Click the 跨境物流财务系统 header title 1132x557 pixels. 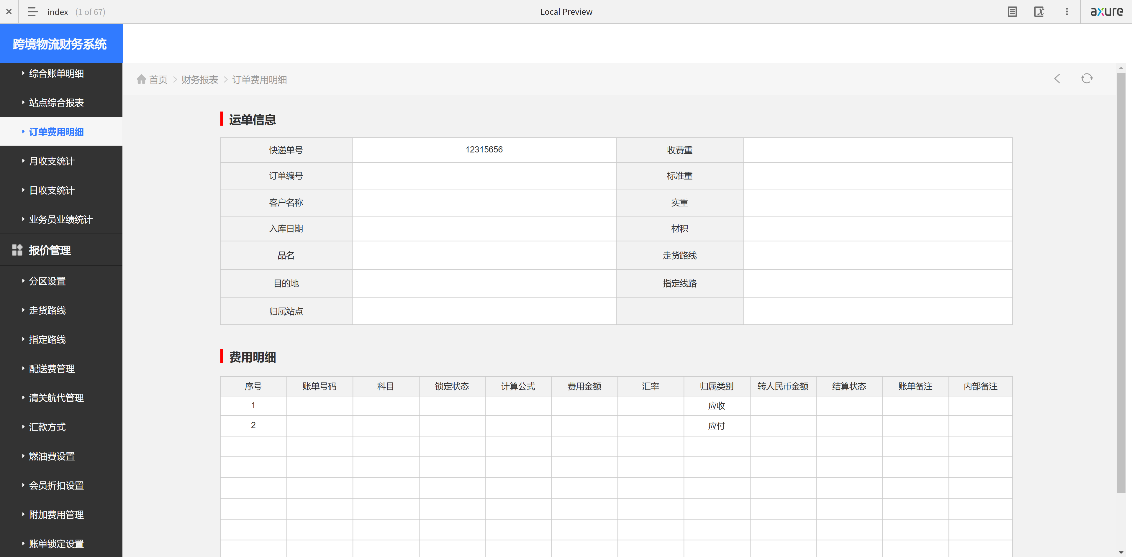click(60, 44)
